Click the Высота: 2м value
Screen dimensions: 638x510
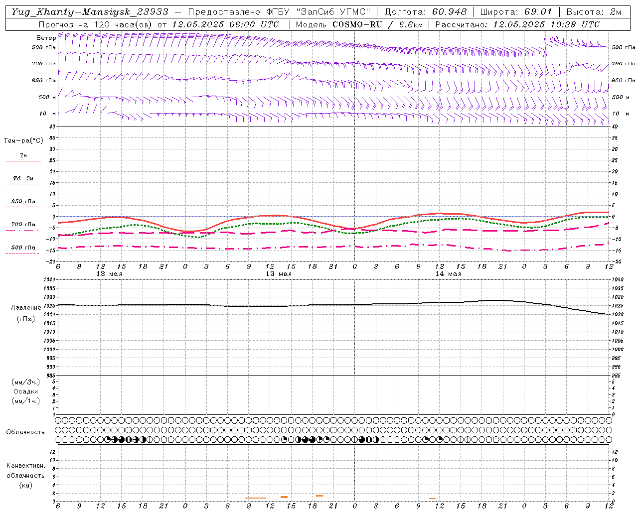(x=594, y=11)
